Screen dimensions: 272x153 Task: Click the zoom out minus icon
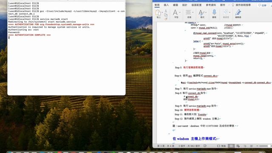click(x=257, y=146)
